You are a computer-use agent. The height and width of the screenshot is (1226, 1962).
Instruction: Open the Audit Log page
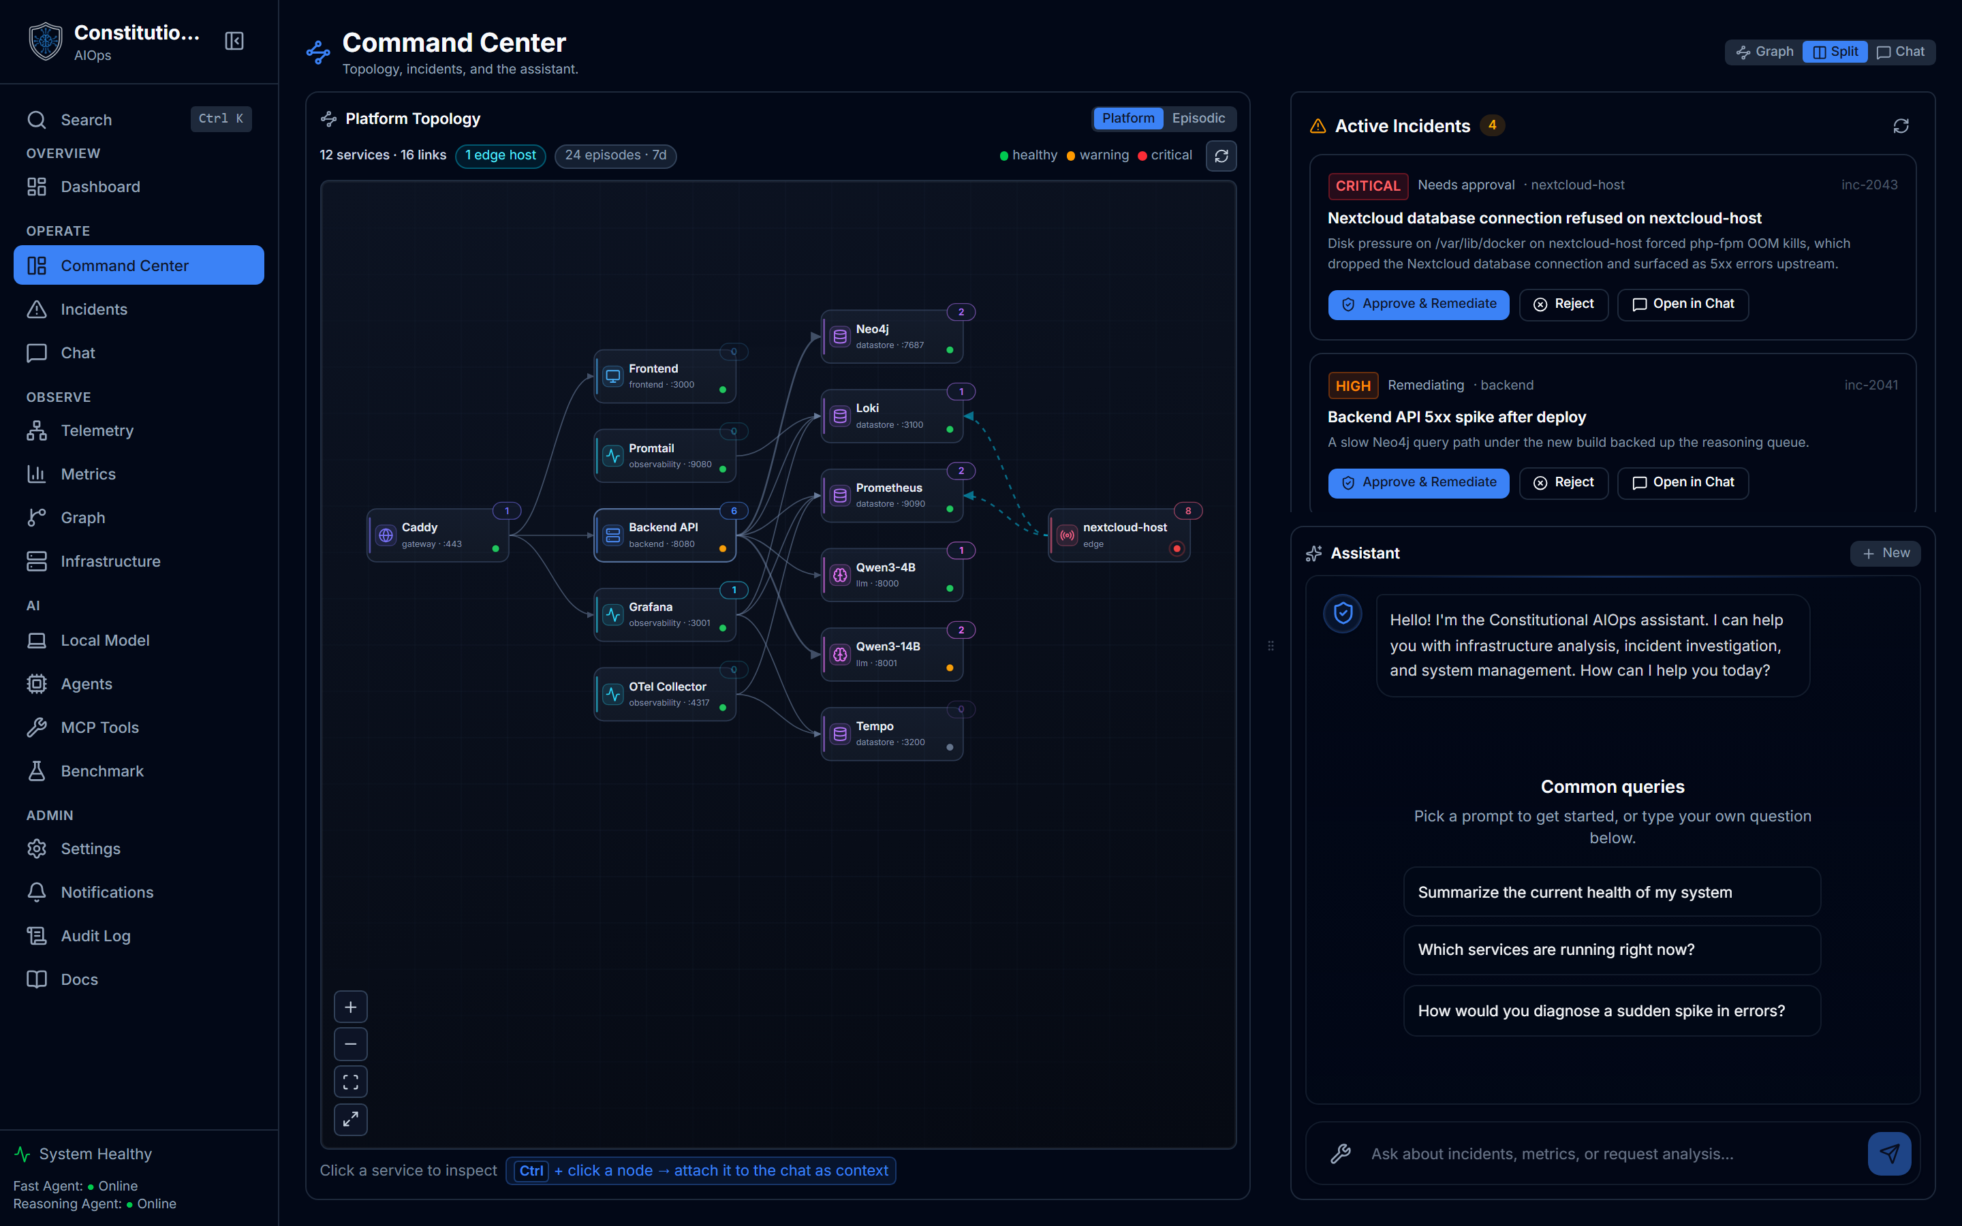139,936
